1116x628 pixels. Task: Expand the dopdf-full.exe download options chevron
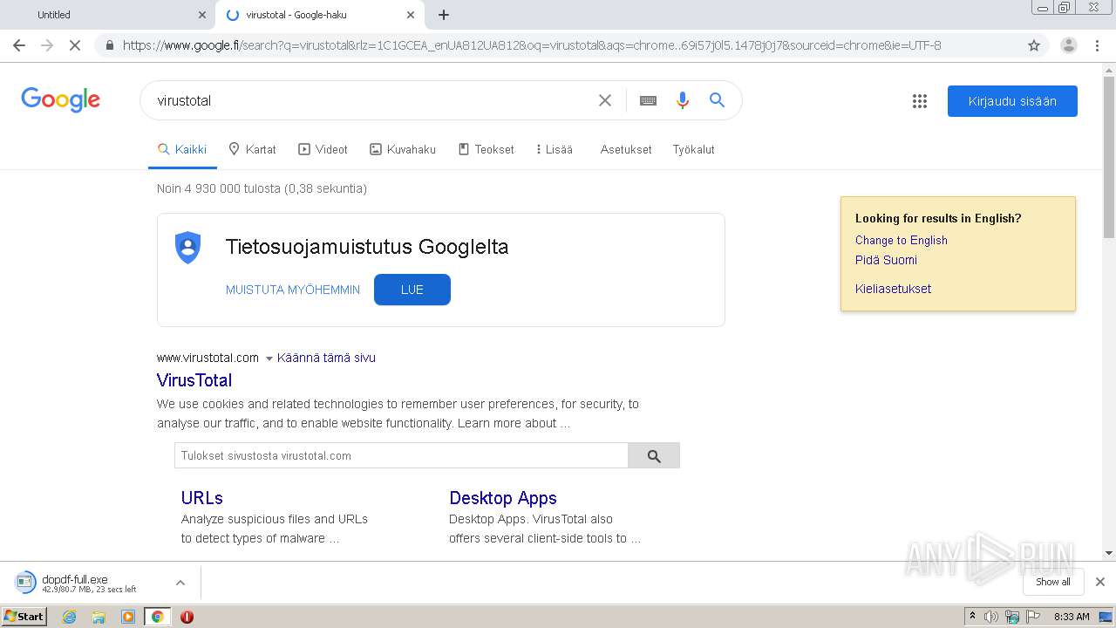pyautogui.click(x=180, y=583)
